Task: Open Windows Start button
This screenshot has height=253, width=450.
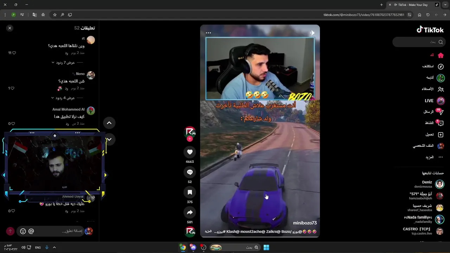Action: 266,247
